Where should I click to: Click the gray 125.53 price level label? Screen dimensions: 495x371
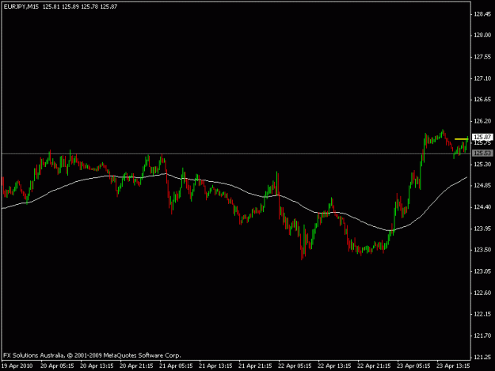(x=482, y=153)
